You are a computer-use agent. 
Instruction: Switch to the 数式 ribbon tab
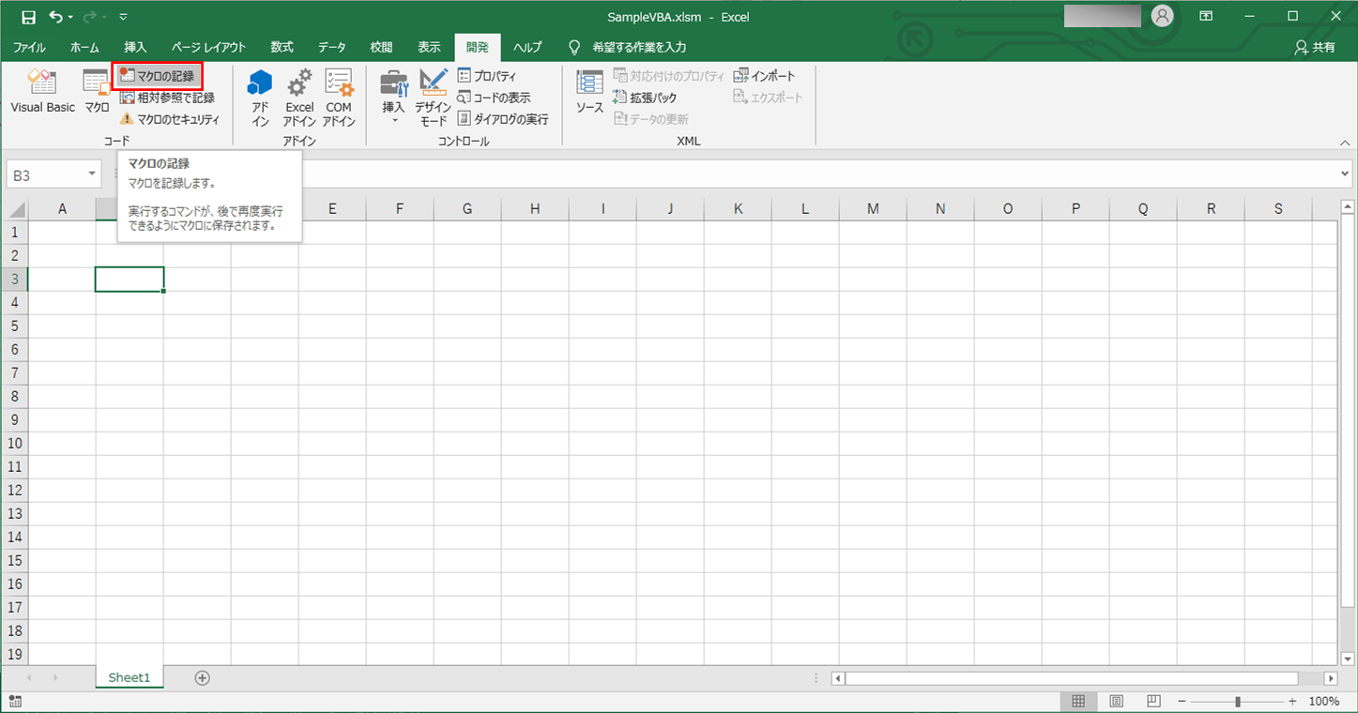pos(282,47)
